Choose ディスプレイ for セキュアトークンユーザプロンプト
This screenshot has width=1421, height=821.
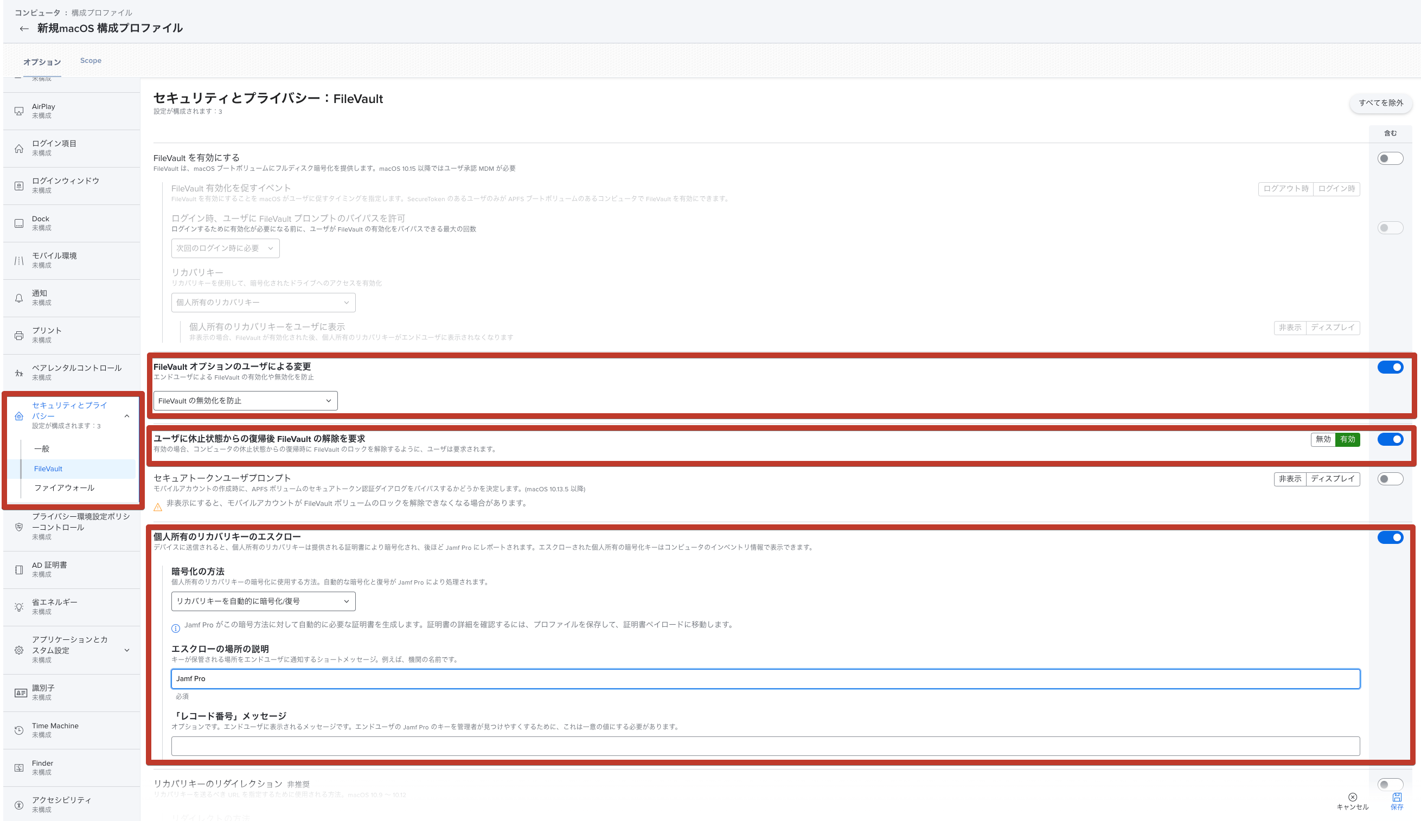pyautogui.click(x=1333, y=479)
